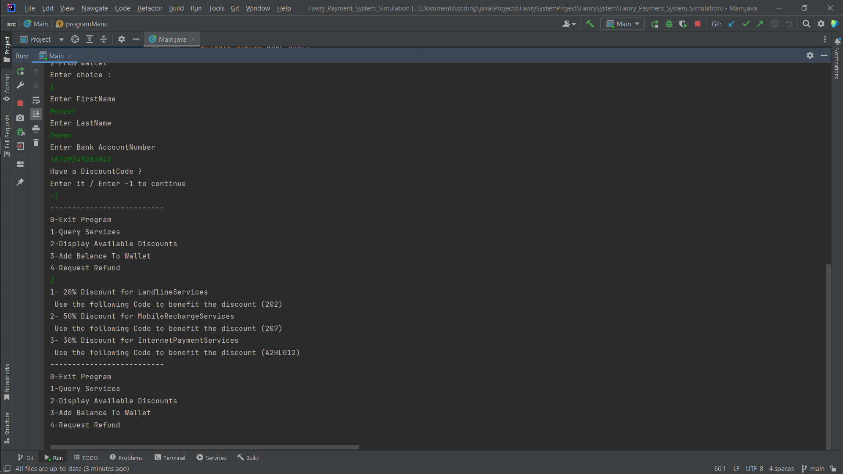The width and height of the screenshot is (843, 474).
Task: Push commits with the Git arrow icon
Action: click(760, 24)
